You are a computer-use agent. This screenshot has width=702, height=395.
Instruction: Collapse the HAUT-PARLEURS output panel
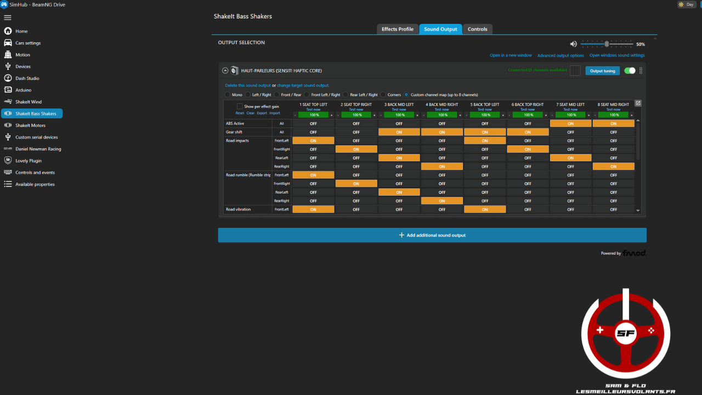225,71
